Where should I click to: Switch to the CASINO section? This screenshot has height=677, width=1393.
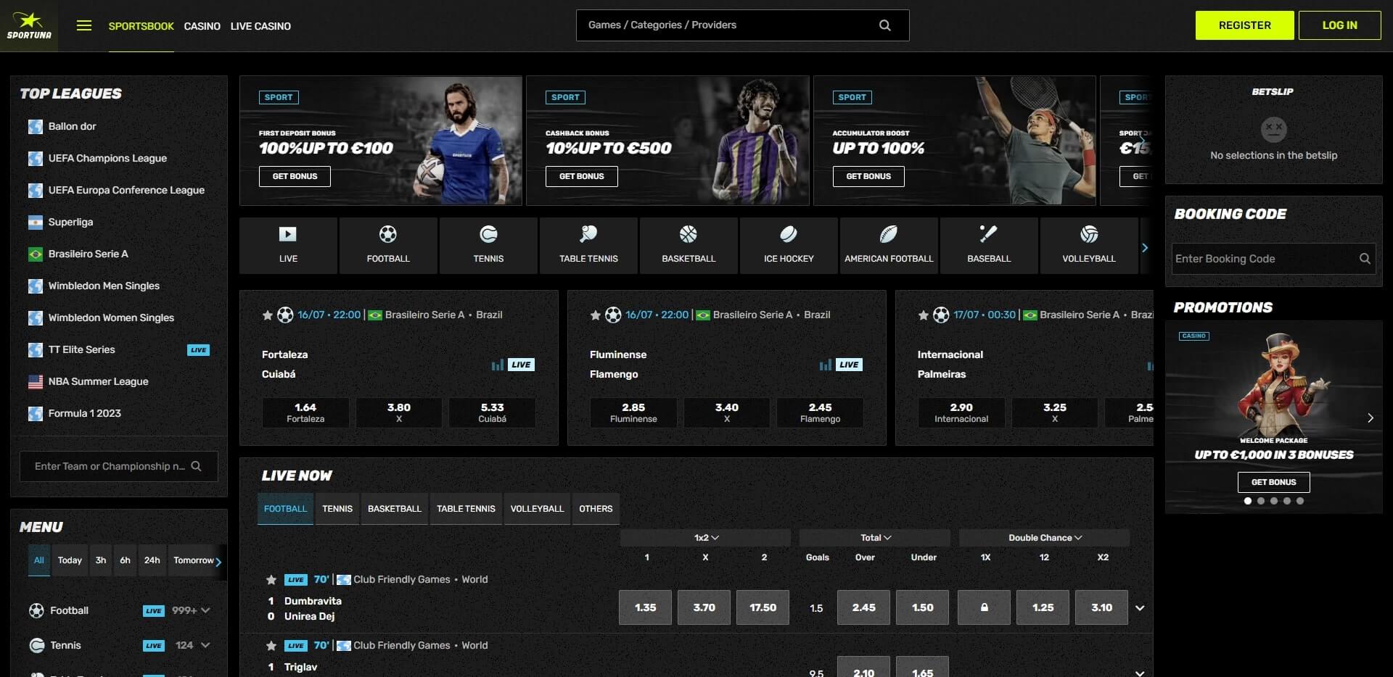pos(202,26)
